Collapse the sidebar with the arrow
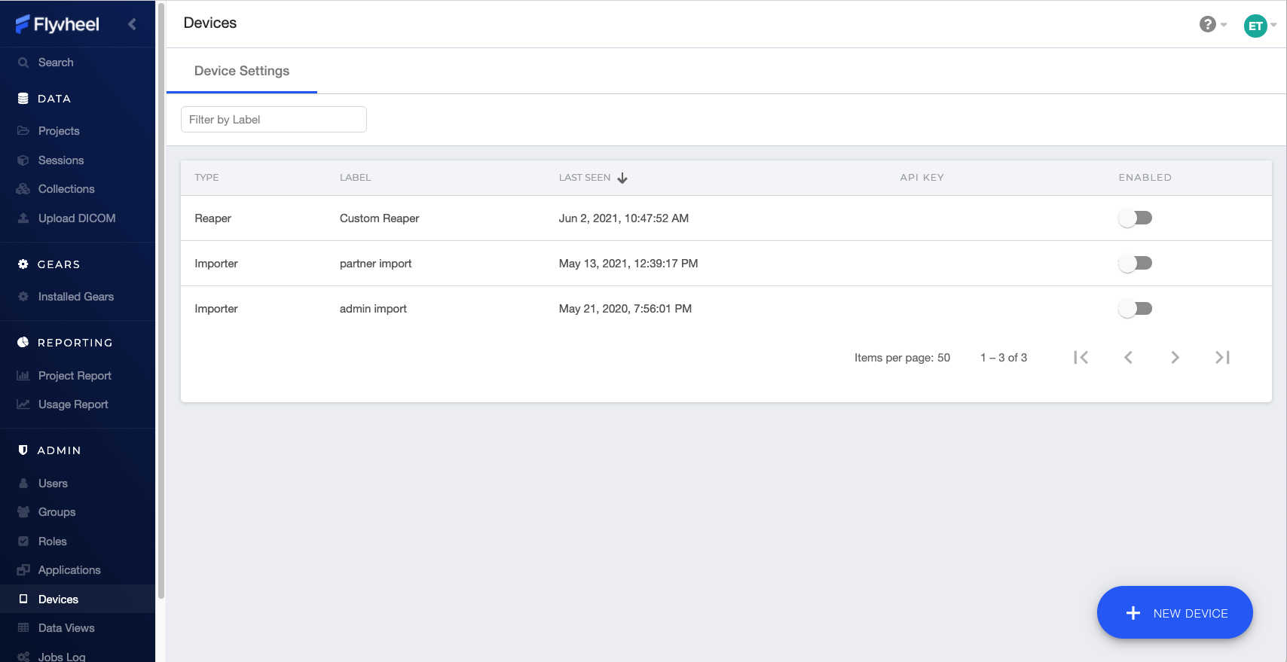The height and width of the screenshot is (662, 1287). point(133,24)
